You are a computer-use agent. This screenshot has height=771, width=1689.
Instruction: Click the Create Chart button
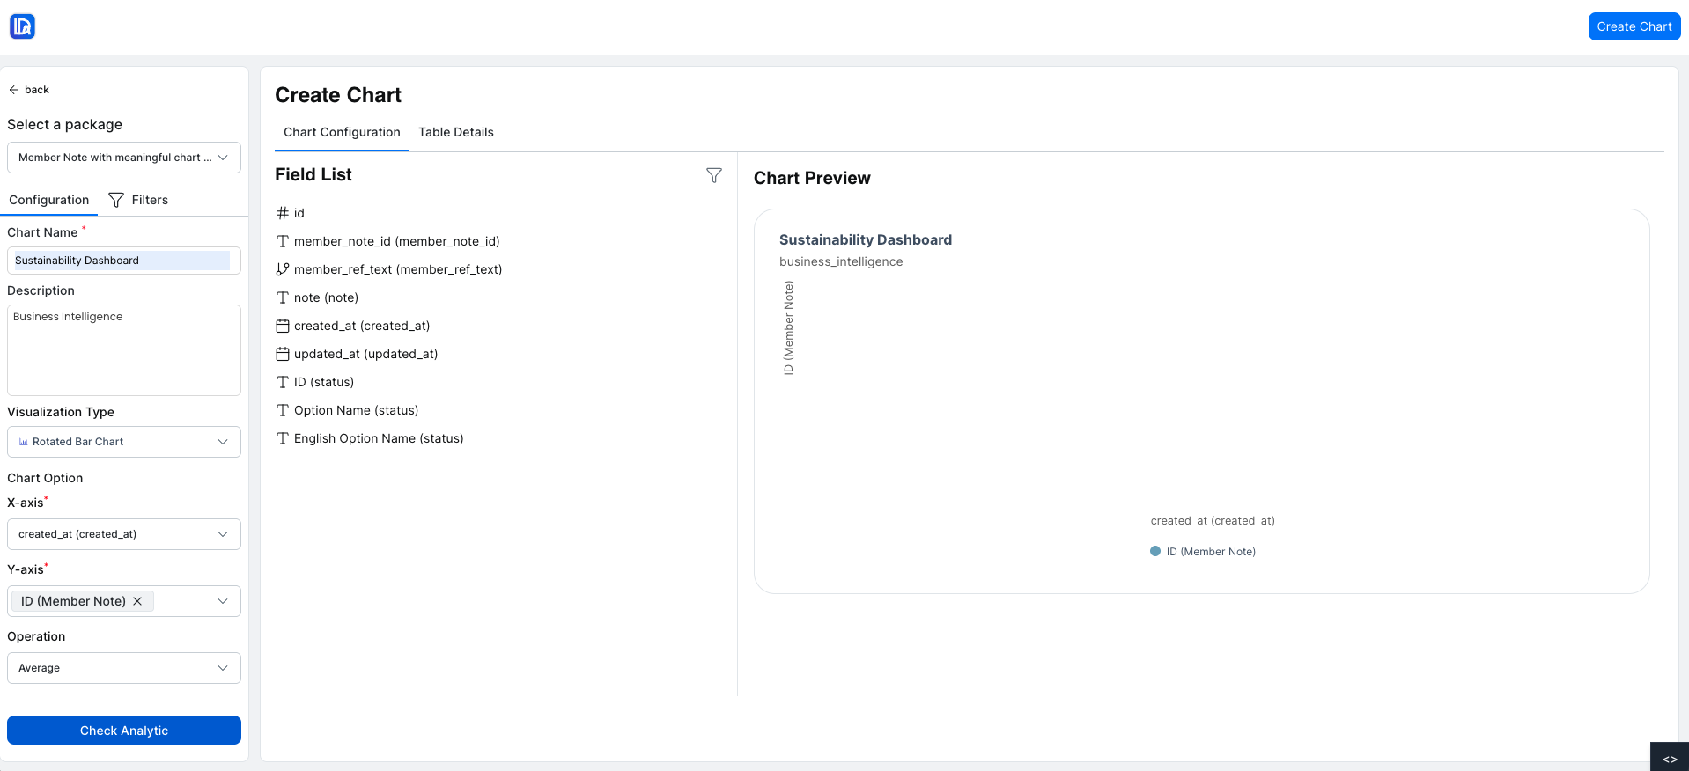click(1634, 26)
